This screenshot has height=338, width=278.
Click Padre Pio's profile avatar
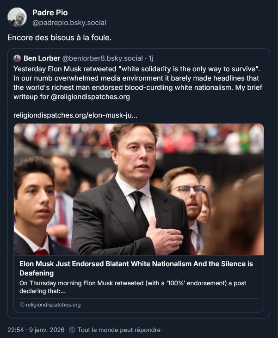pos(17,17)
